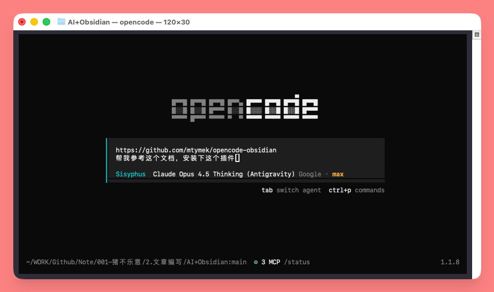Screen dimensions: 494x292
Task: Toggle the orange max variant setting
Action: point(338,174)
